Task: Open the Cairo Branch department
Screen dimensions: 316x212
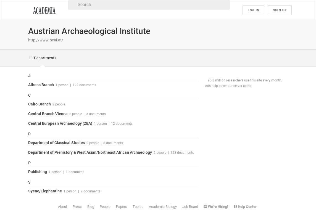Action: tap(39, 104)
